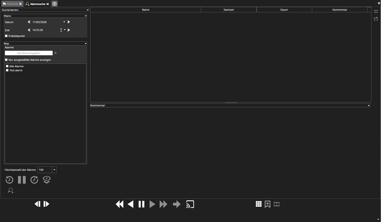This screenshot has width=381, height=222.
Task: Click the fast rewind button
Action: coord(120,204)
